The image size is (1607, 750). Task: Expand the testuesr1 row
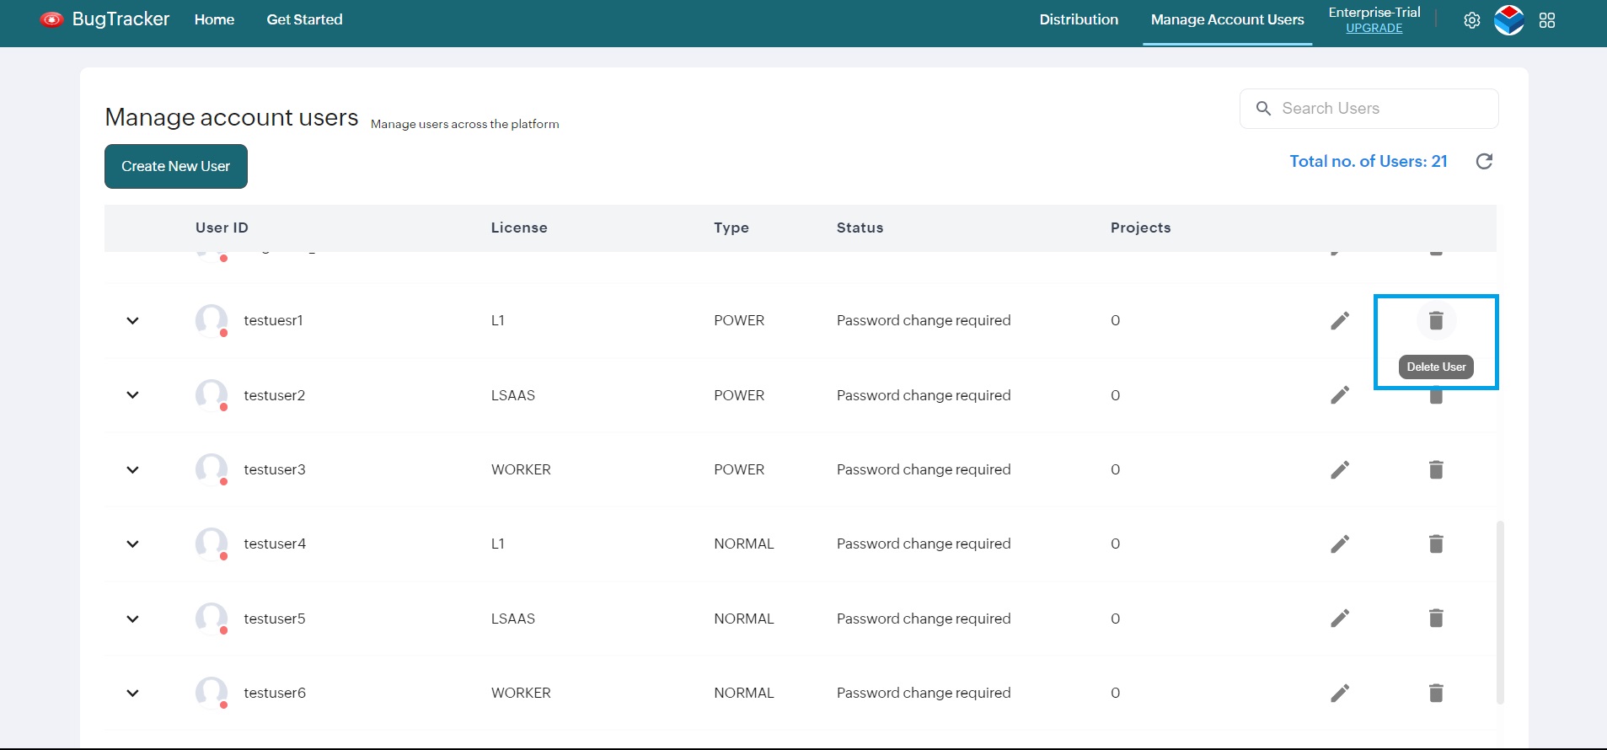tap(132, 320)
